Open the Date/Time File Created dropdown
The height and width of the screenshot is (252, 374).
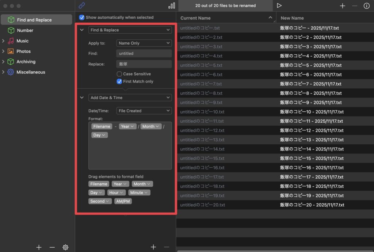(144, 111)
